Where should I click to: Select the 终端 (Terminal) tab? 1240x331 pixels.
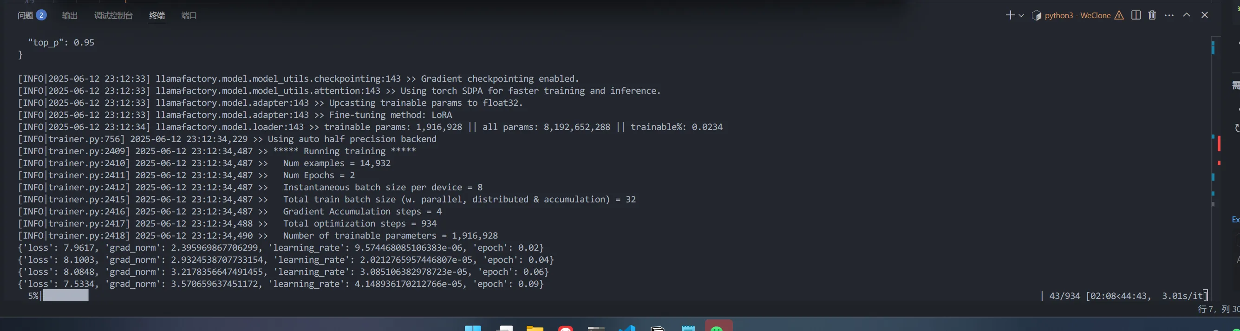(x=157, y=15)
